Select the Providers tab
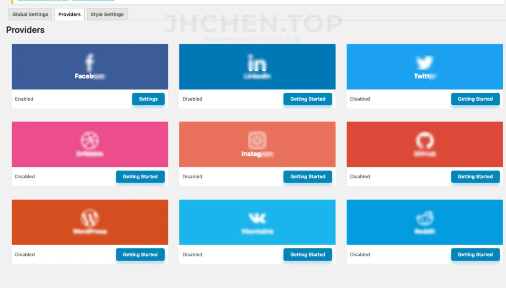This screenshot has width=506, height=288. pyautogui.click(x=69, y=15)
